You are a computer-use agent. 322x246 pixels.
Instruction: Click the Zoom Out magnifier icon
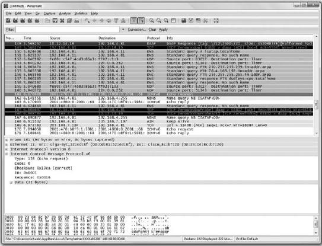coord(159,21)
